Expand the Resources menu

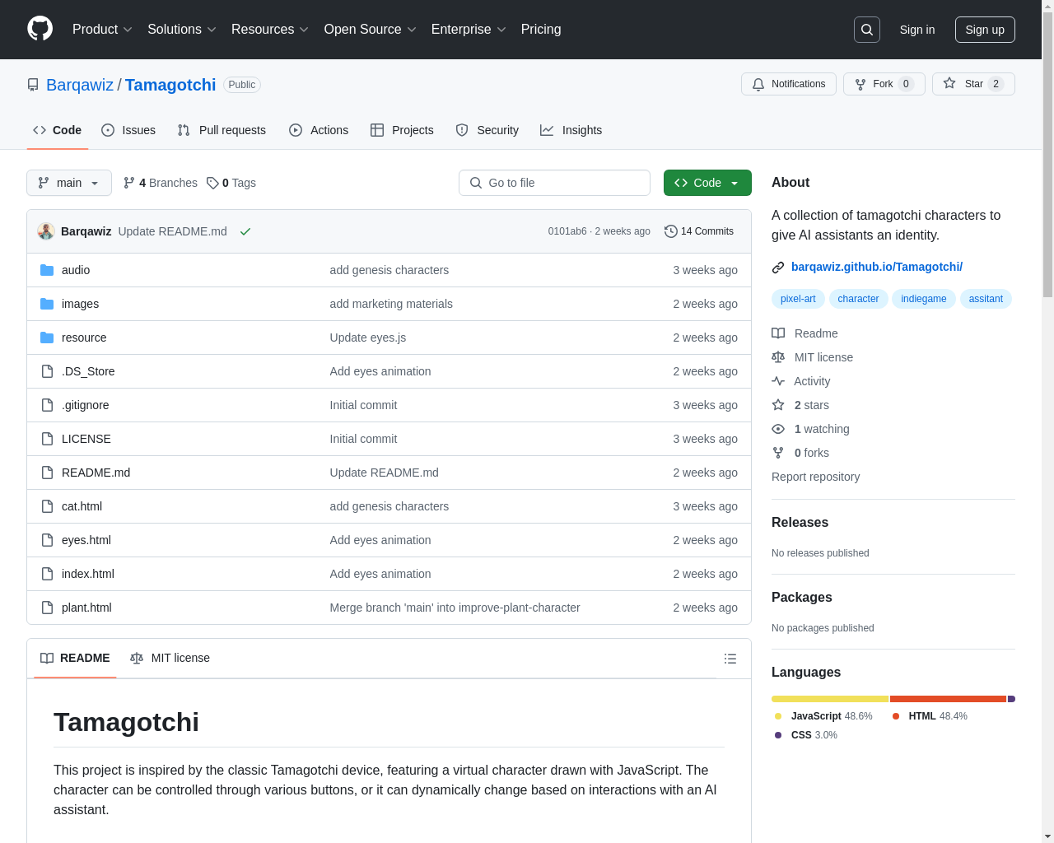(270, 30)
